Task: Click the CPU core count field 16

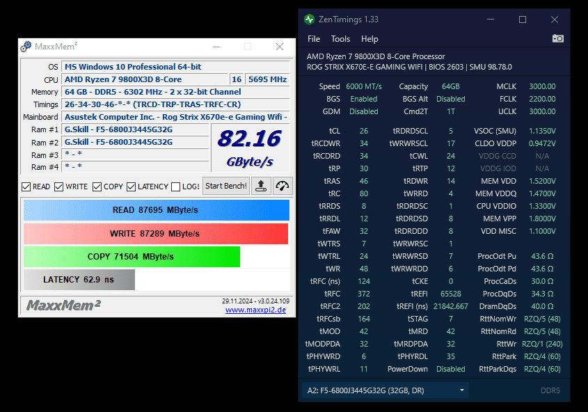Action: (x=237, y=79)
